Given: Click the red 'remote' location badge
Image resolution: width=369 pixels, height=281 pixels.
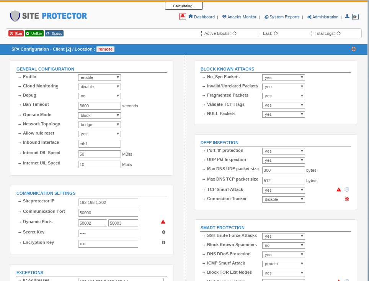Looking at the screenshot, I should coord(105,49).
